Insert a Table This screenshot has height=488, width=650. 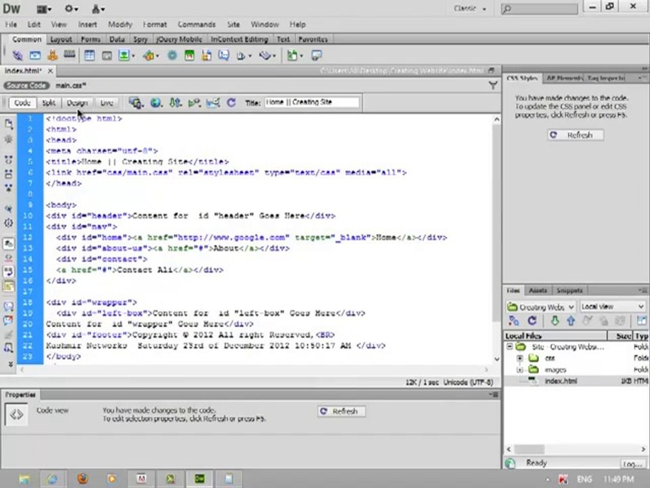pos(89,55)
